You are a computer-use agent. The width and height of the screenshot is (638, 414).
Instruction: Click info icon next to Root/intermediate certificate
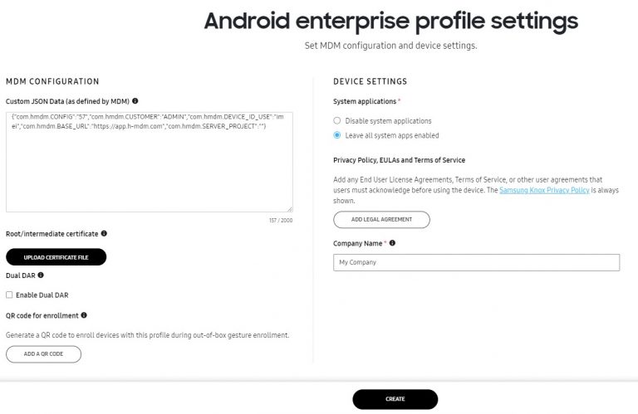coord(104,234)
